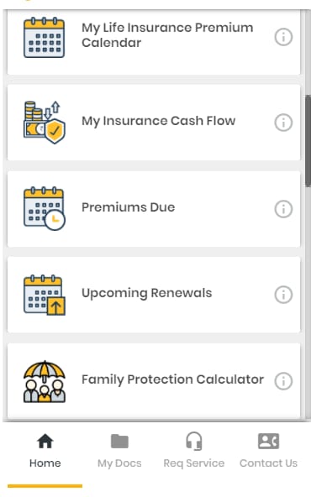Open My Life Insurance Premium Calendar
This screenshot has width=322, height=497.
[167, 35]
